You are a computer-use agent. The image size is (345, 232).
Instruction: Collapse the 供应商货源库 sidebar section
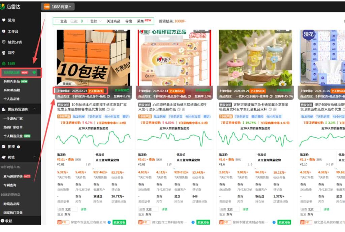[x=35, y=109]
